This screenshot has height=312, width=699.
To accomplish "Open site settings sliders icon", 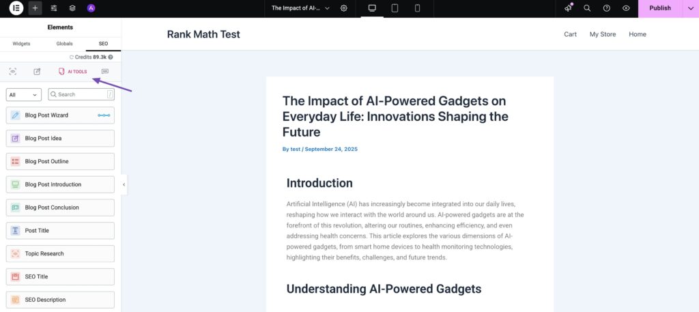I will pos(54,8).
